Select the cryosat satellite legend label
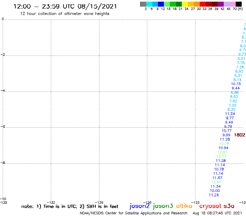This screenshot has height=216, width=246. tap(210, 206)
